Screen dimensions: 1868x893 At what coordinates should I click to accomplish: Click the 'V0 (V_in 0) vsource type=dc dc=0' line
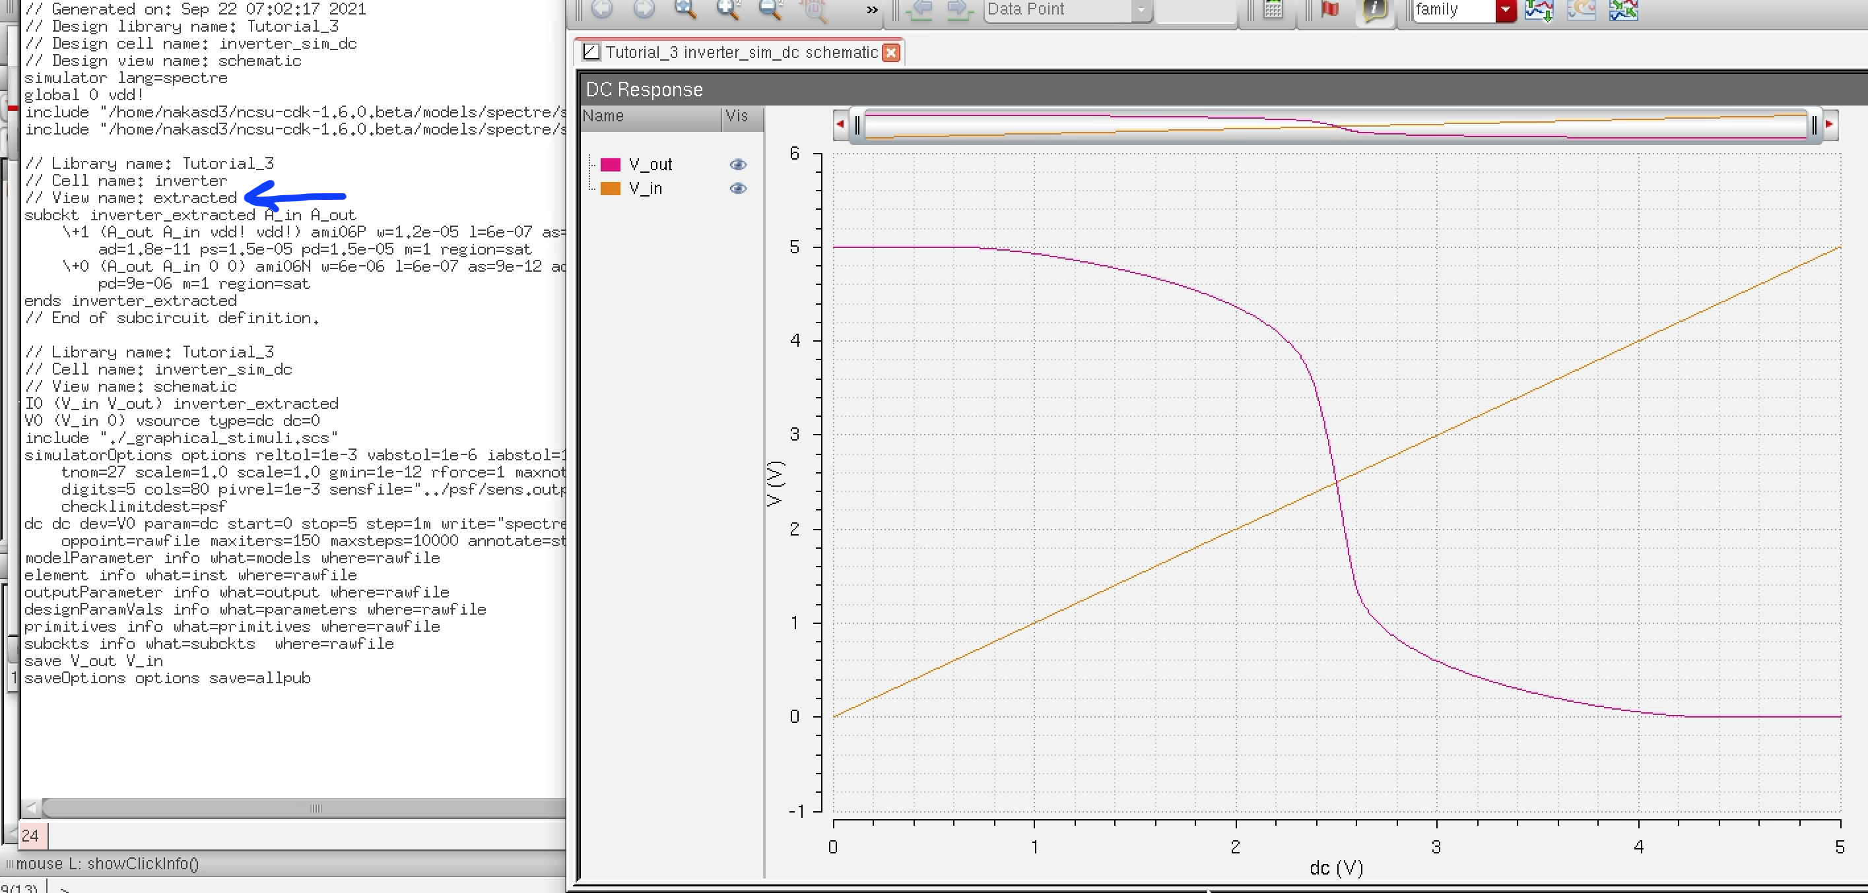tap(172, 421)
